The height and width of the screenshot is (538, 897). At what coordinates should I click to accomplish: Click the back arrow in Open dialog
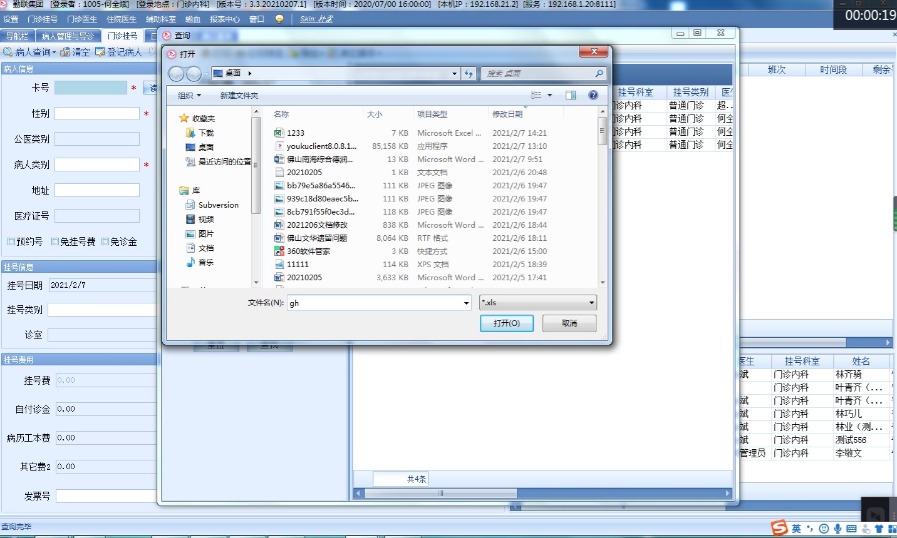click(x=177, y=74)
